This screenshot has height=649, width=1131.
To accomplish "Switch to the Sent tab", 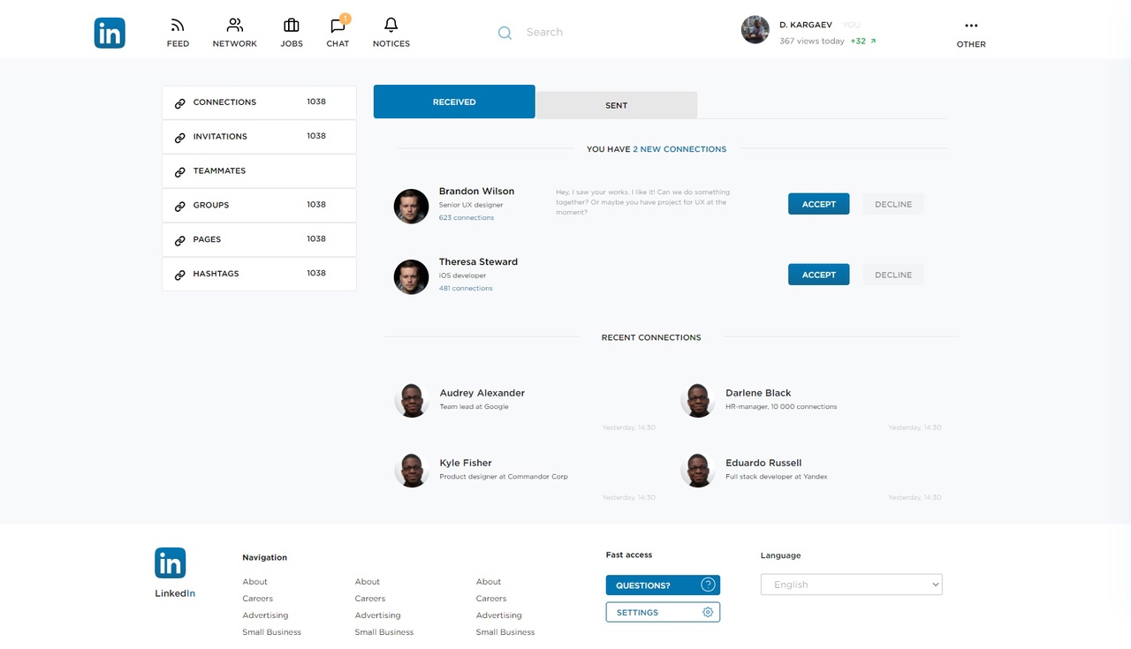I will click(x=616, y=105).
